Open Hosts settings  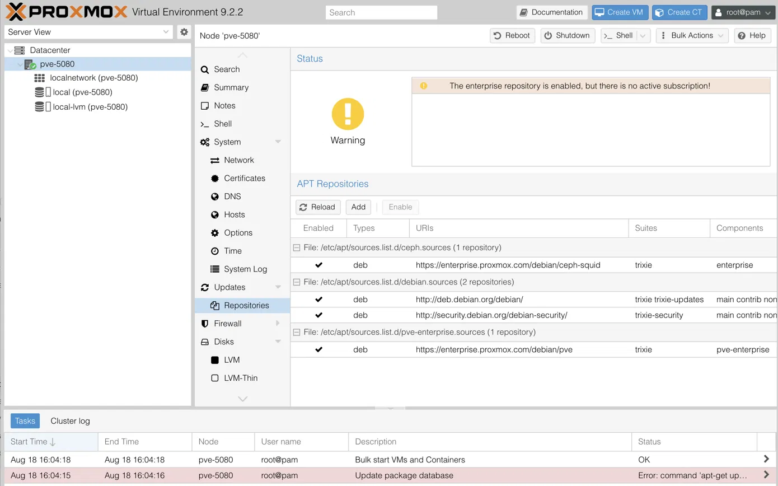pos(242,214)
